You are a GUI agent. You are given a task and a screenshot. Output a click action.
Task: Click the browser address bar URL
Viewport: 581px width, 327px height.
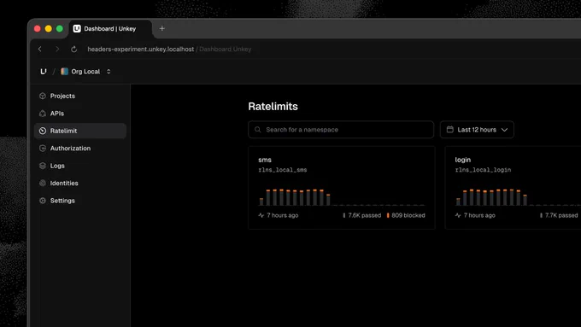(x=141, y=49)
